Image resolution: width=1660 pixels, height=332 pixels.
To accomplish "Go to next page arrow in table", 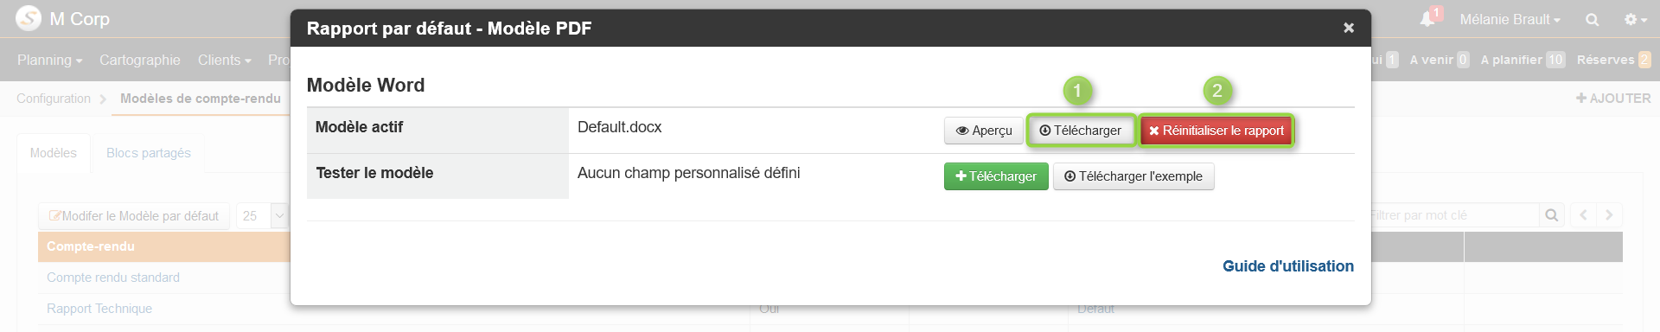I will 1609,215.
